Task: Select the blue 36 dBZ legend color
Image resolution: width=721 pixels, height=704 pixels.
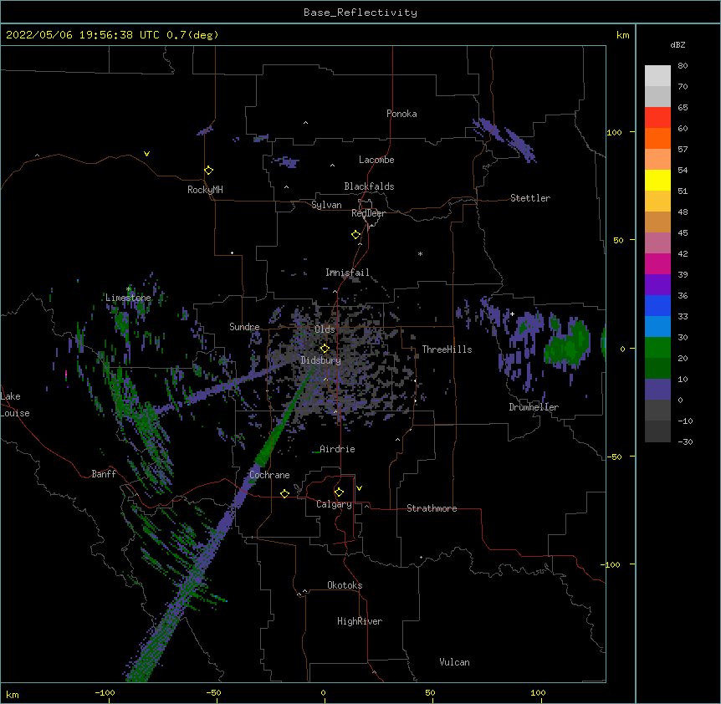Action: tap(657, 305)
